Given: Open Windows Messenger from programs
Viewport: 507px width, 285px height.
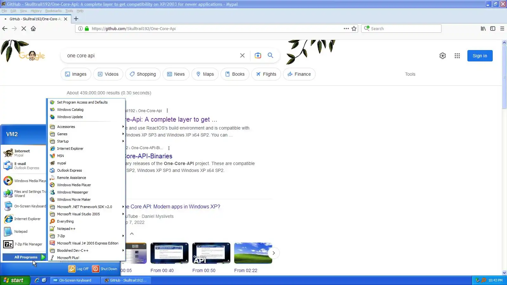Looking at the screenshot, I should [x=86, y=192].
